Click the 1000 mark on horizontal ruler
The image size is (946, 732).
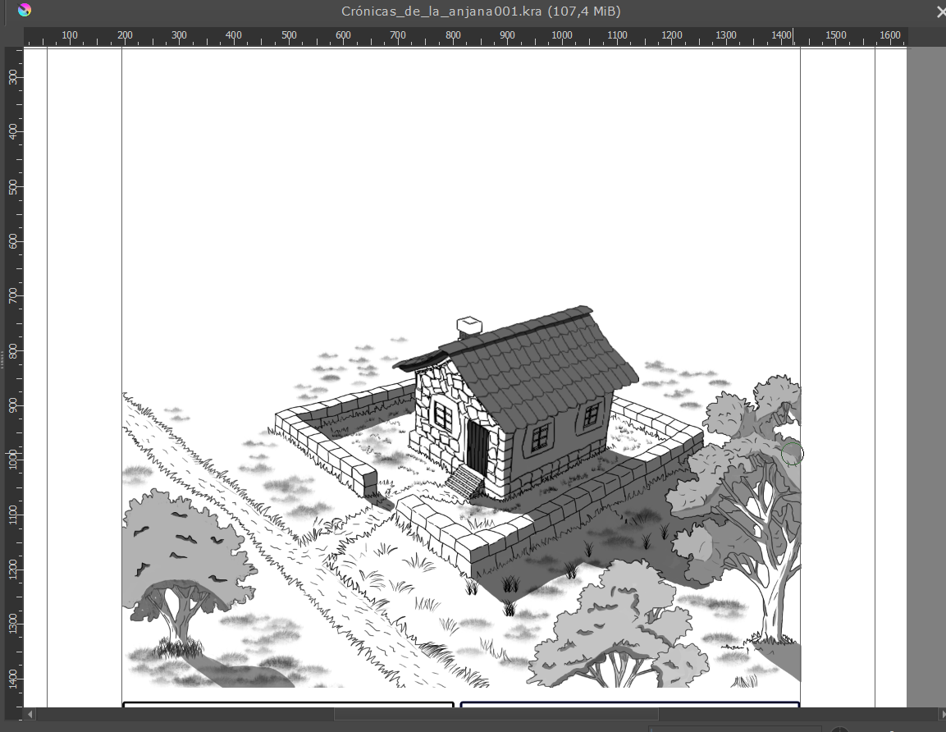pos(562,36)
